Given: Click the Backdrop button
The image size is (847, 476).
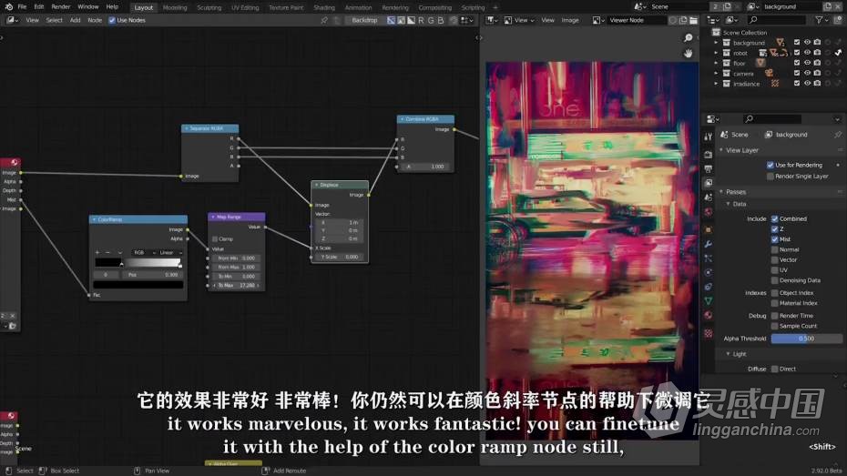Looking at the screenshot, I should point(364,20).
